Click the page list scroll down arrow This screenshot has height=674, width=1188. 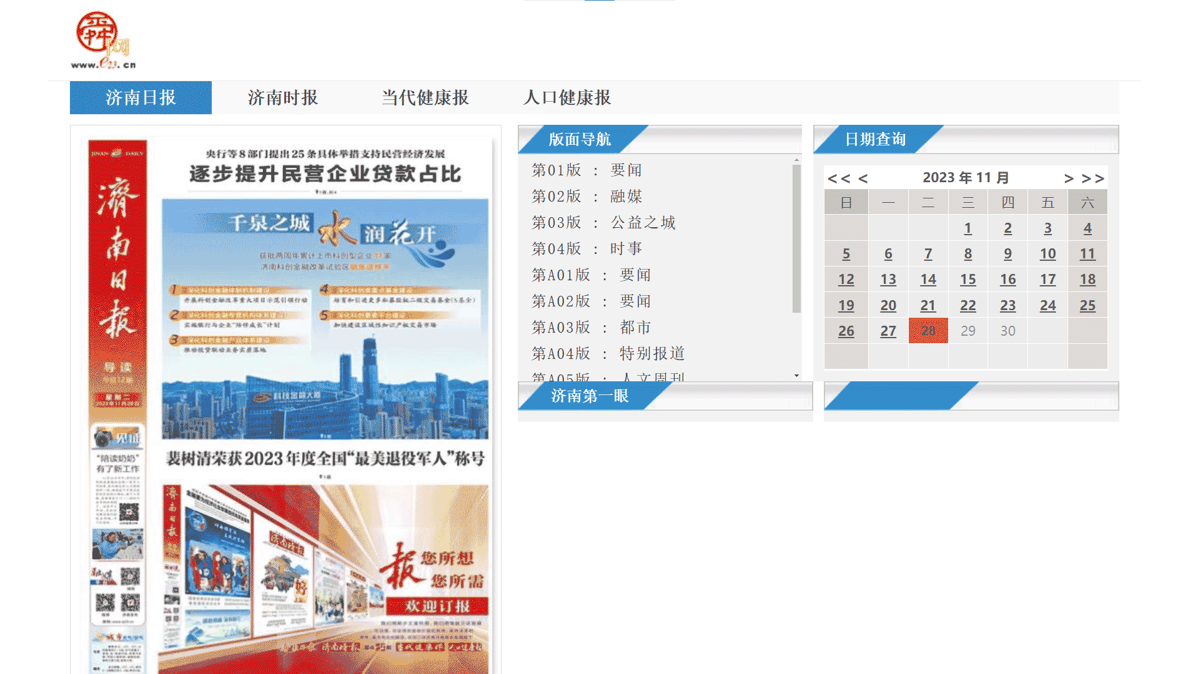(796, 376)
